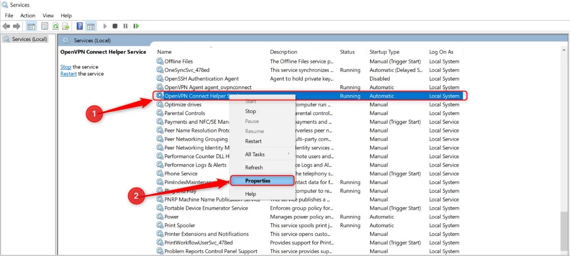Screen dimensions: 570x256
Task: Click the blue Help question-mark icon
Action: (80, 26)
